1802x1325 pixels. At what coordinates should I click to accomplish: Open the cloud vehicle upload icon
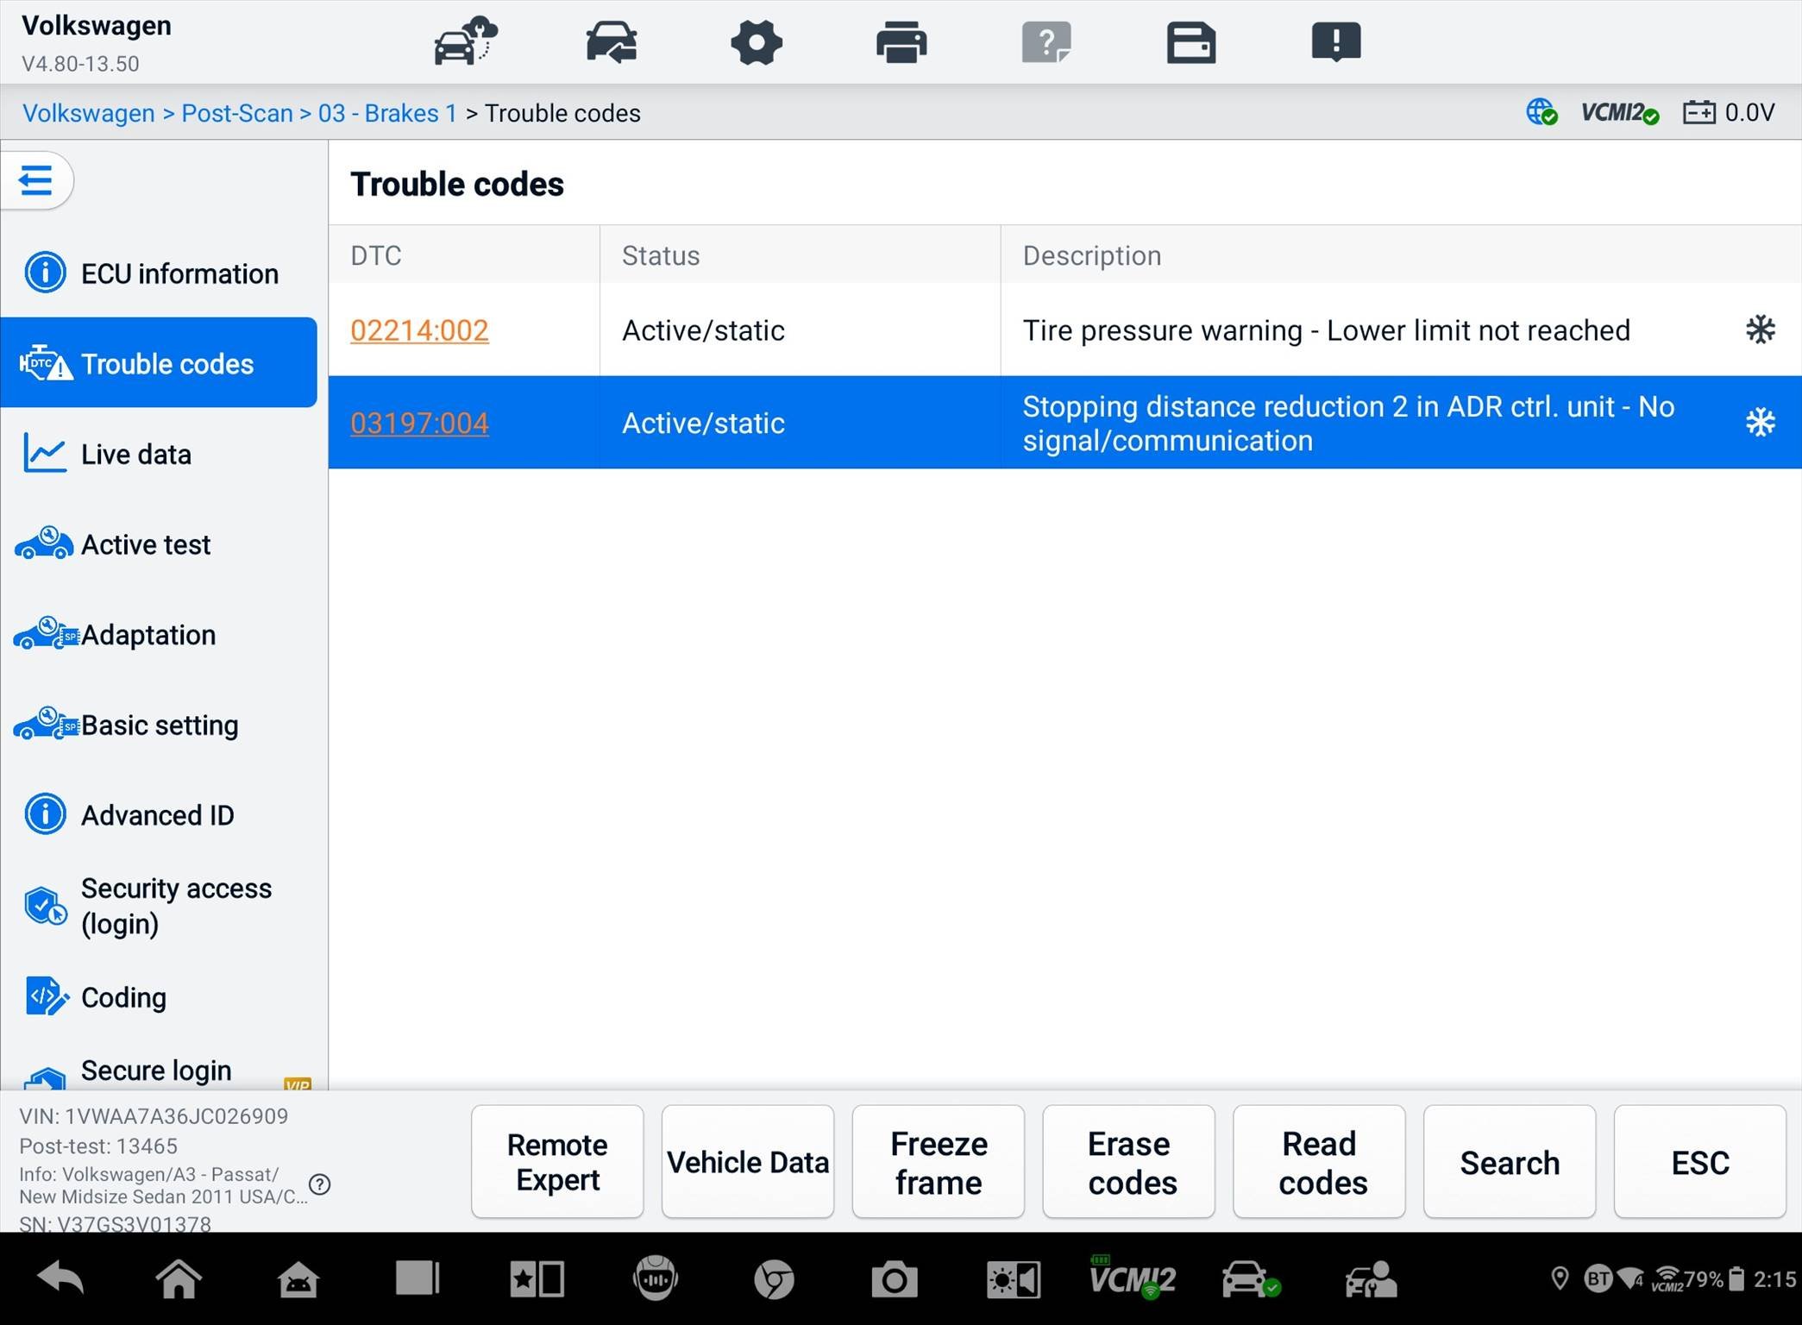point(466,41)
